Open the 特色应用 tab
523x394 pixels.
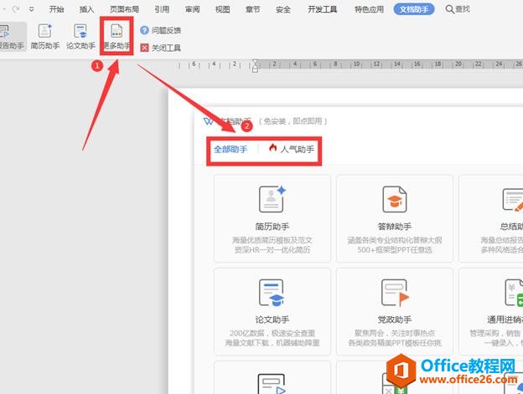369,9
